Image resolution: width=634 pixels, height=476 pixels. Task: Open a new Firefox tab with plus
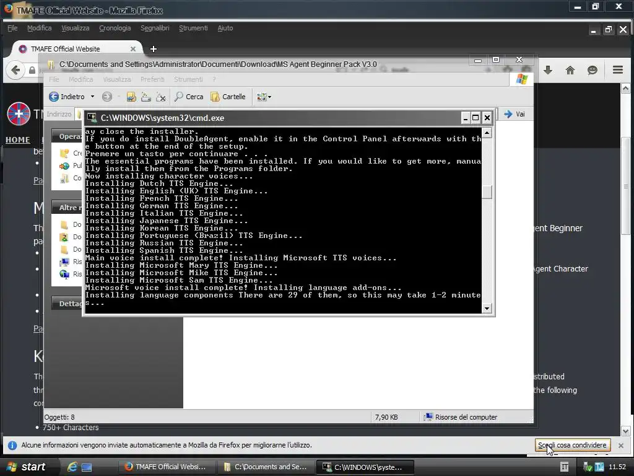point(154,49)
